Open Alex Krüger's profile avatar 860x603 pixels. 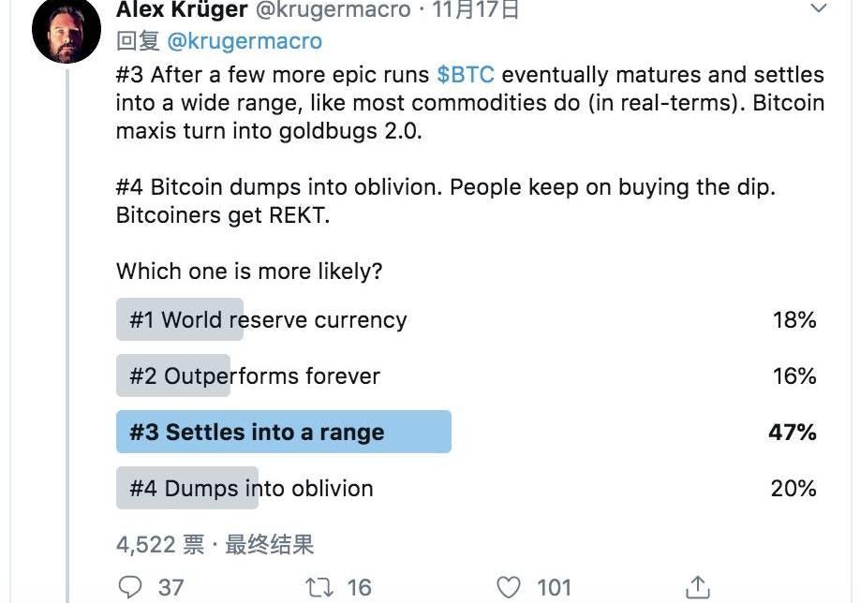(66, 31)
